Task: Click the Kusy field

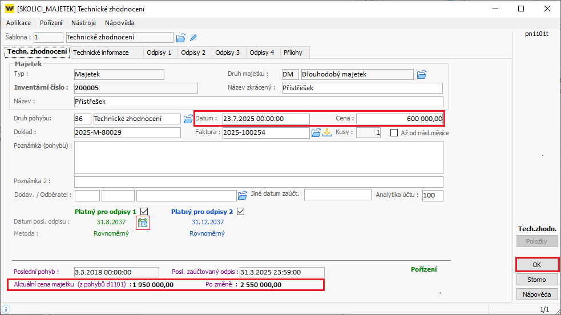Action: pyautogui.click(x=368, y=132)
